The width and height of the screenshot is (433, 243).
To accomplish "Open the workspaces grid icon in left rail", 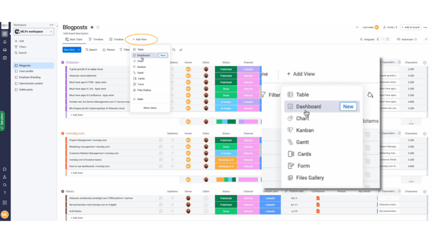I will pos(5,34).
